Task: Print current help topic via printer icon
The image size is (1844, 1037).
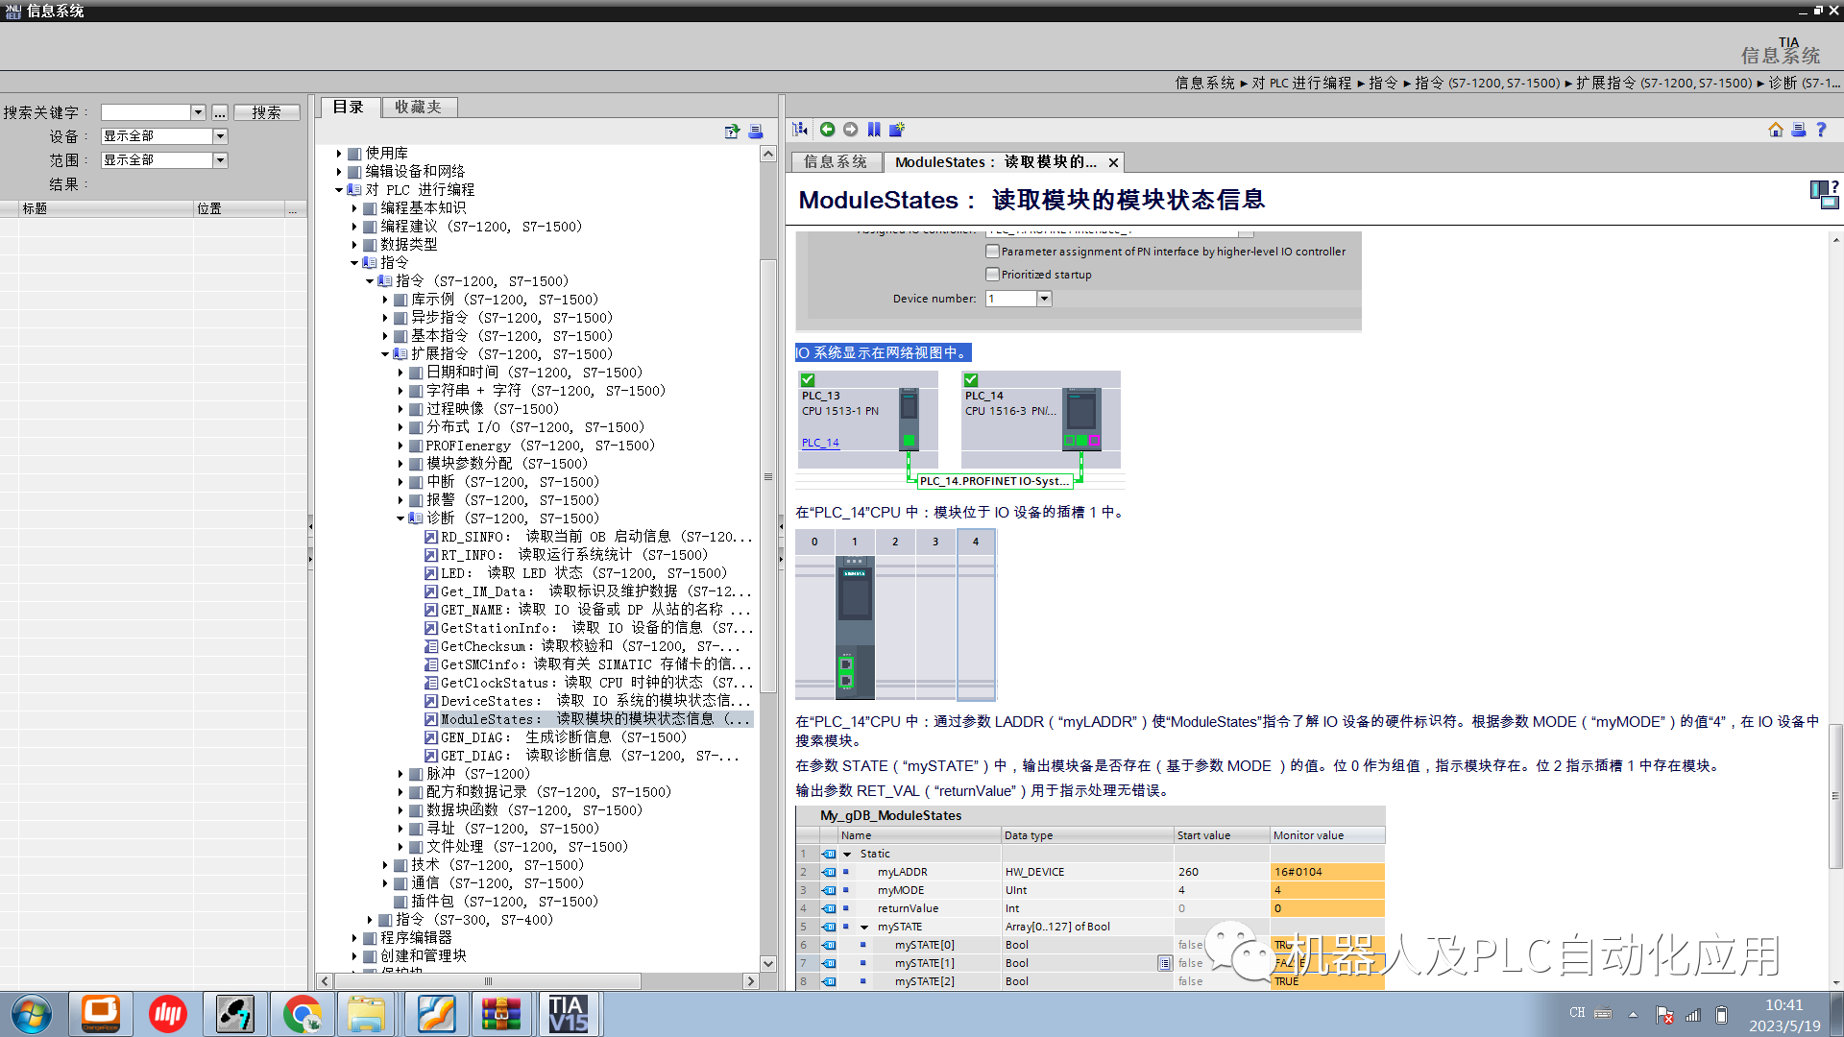Action: coord(1799,130)
